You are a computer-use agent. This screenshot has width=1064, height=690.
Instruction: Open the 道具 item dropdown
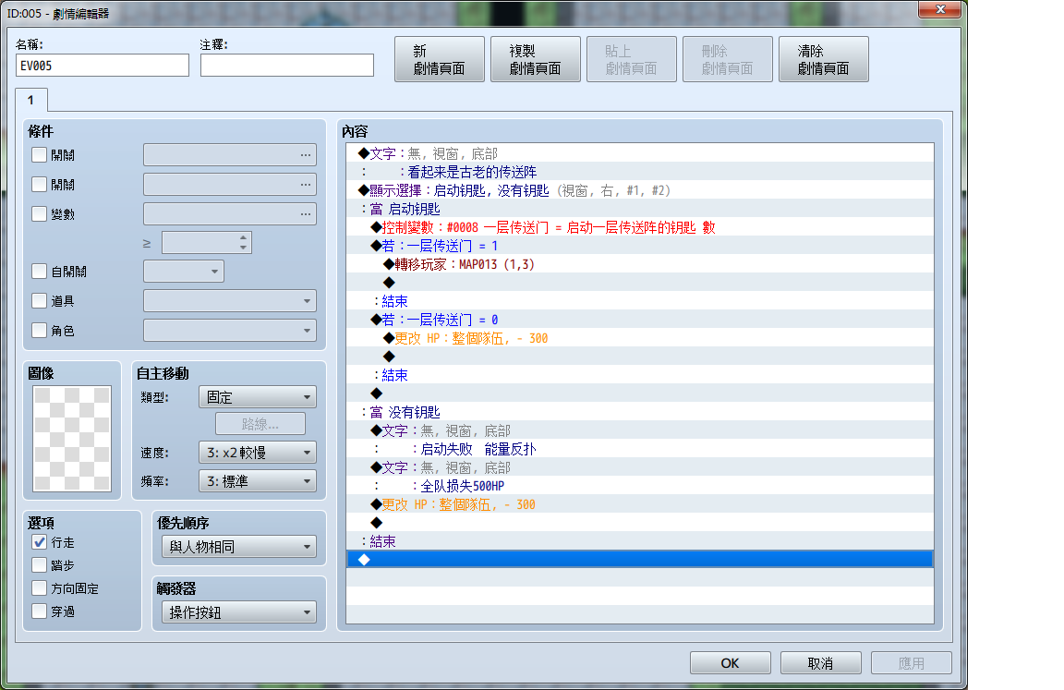(x=230, y=300)
